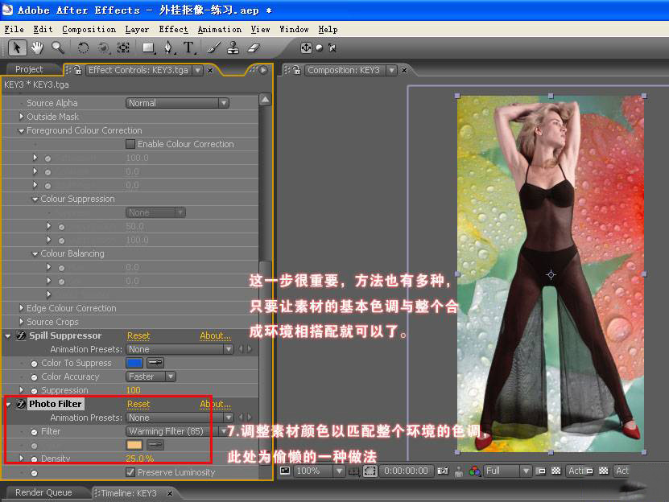Open Photo Filter About link

click(x=215, y=404)
